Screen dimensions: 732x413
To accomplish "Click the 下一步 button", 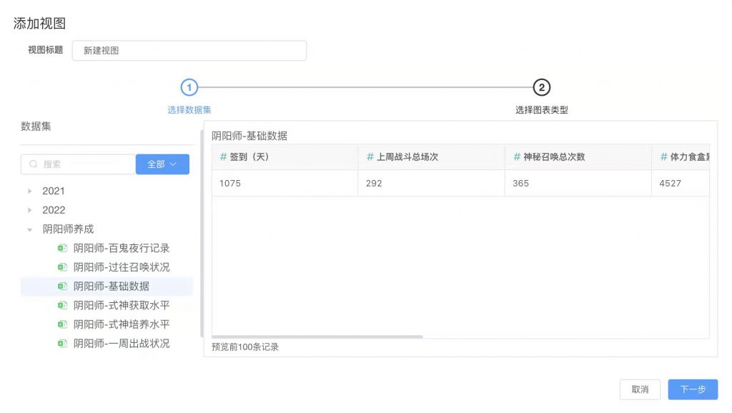I will [x=693, y=389].
